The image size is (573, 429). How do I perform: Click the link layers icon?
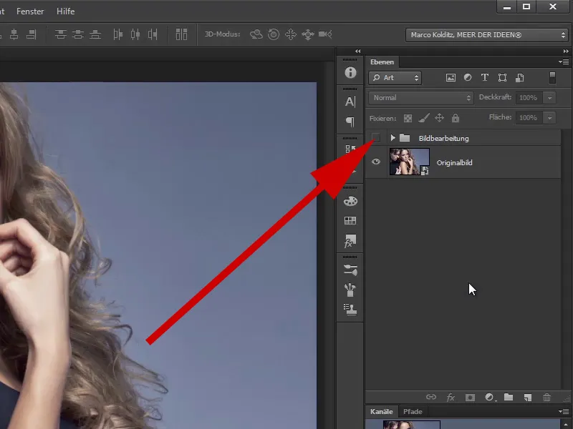coord(430,397)
